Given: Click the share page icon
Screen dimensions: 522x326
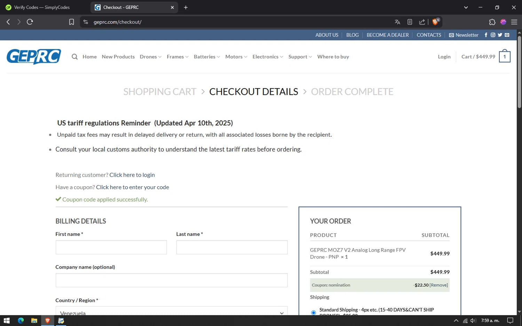Looking at the screenshot, I should tap(422, 22).
